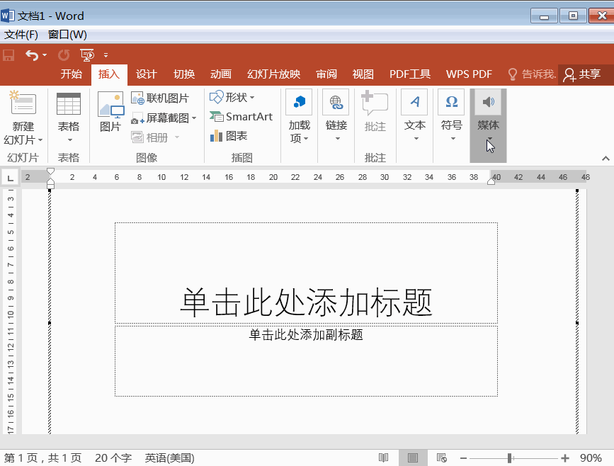Click 联机图片 online pictures
Image resolution: width=614 pixels, height=466 pixels.
[x=160, y=98]
